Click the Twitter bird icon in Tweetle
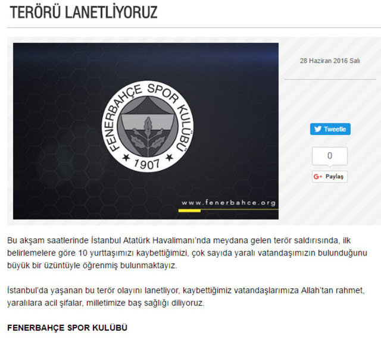The image size is (381, 339). tap(317, 129)
